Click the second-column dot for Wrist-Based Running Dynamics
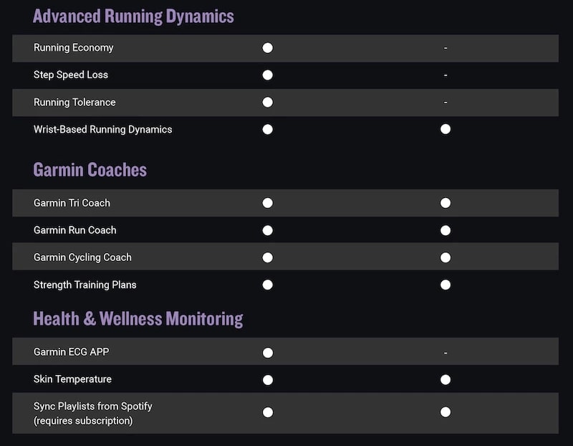Image resolution: width=573 pixels, height=446 pixels. 446,129
